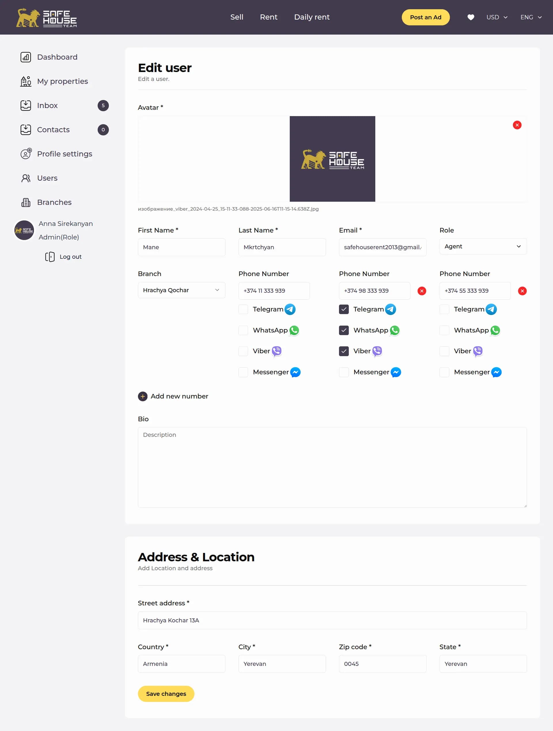Go to Users in sidebar
The height and width of the screenshot is (731, 553).
47,178
